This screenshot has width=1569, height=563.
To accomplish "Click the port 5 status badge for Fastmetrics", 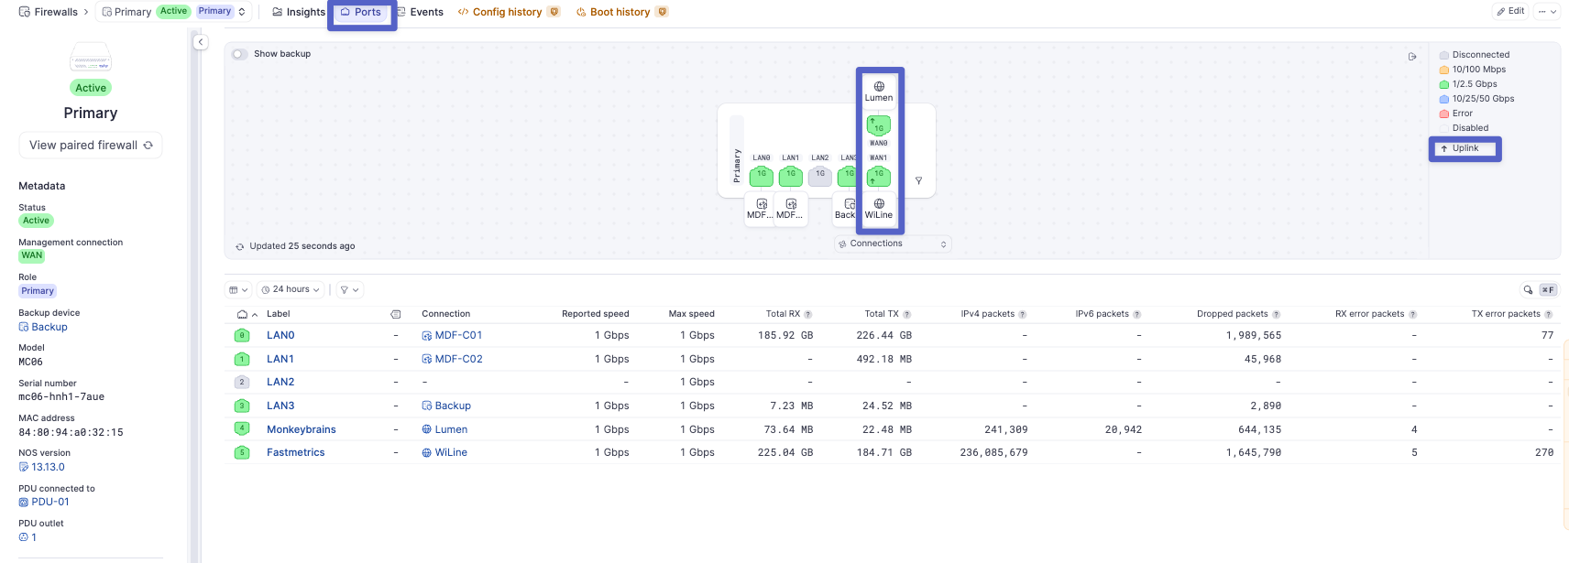I will pos(242,452).
